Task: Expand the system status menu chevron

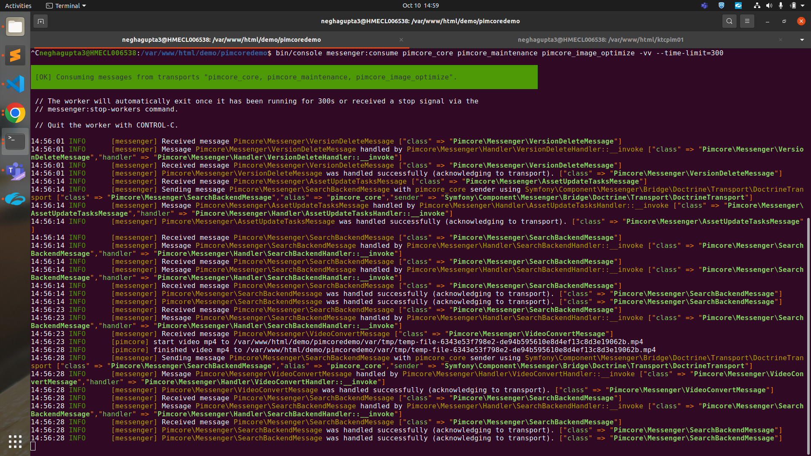Action: tap(802, 5)
